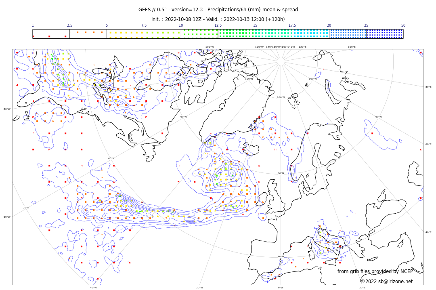This screenshot has height=290, width=436.
Task: Select the dark blue 25–50 mm legend swatch
Action: click(x=385, y=34)
